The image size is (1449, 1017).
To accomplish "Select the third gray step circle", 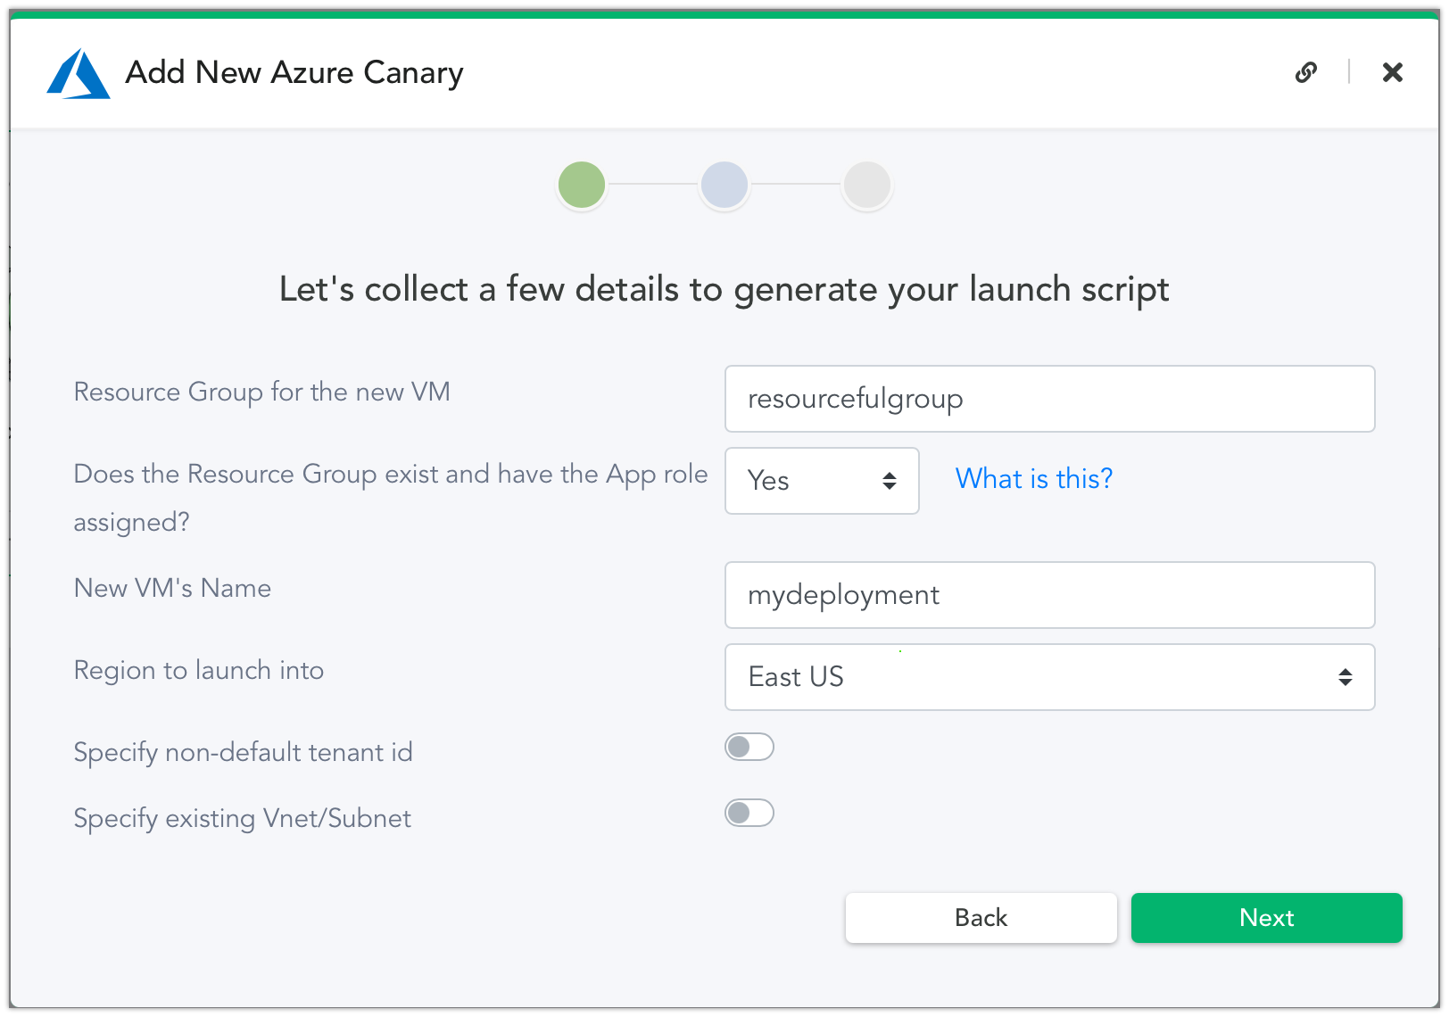I will click(866, 185).
